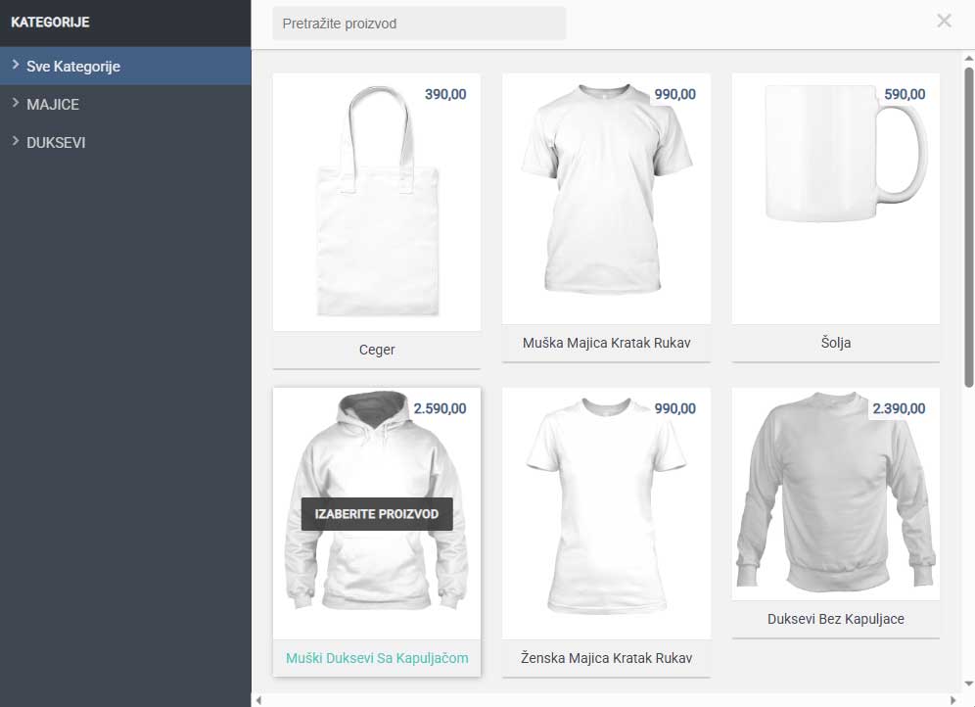
Task: Click the IZABERITE PROIZVOD button
Action: coord(376,513)
